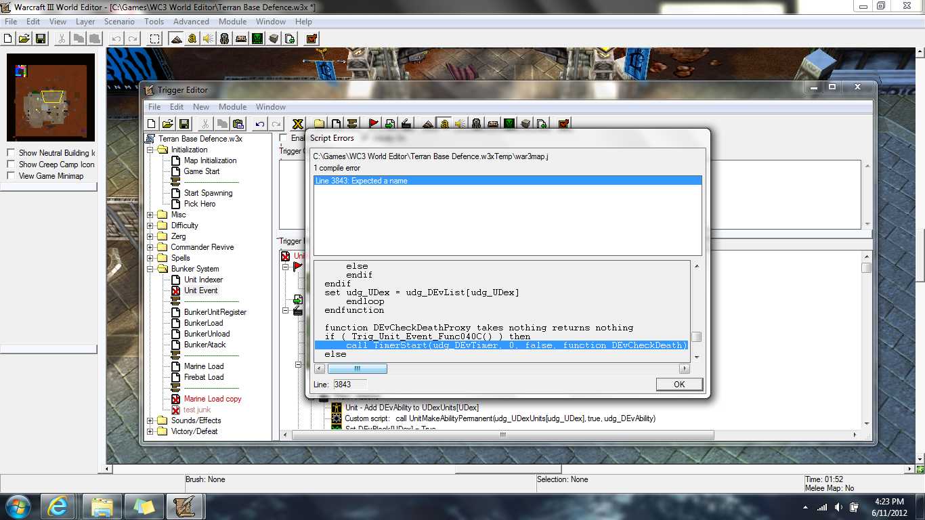This screenshot has height=520, width=925.
Task: Click New Action clapperboard icon
Action: click(x=406, y=124)
